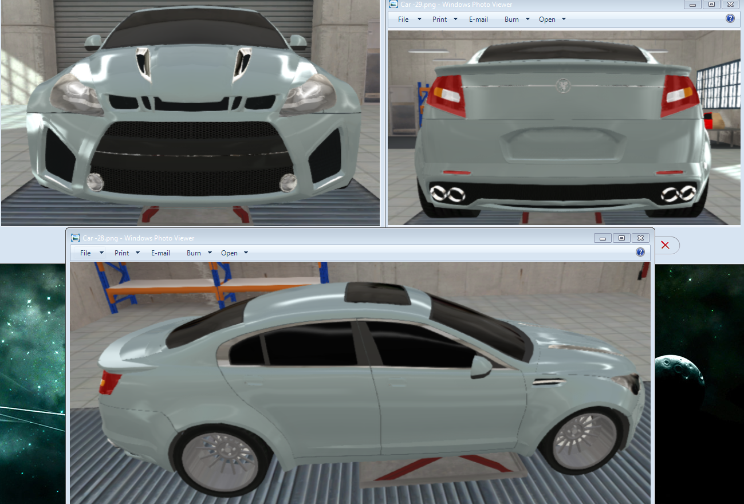Open Print menu in Car -29.png window
Screen dimensions: 744x504
tap(439, 19)
